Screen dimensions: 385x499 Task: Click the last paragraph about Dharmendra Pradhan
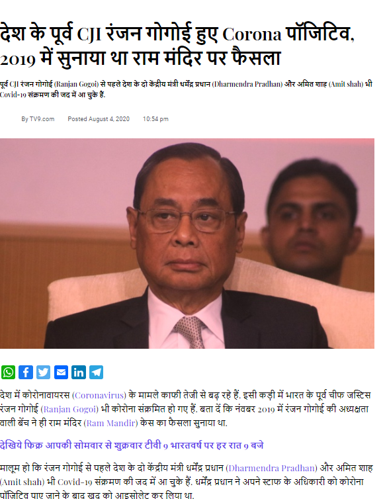(186, 481)
